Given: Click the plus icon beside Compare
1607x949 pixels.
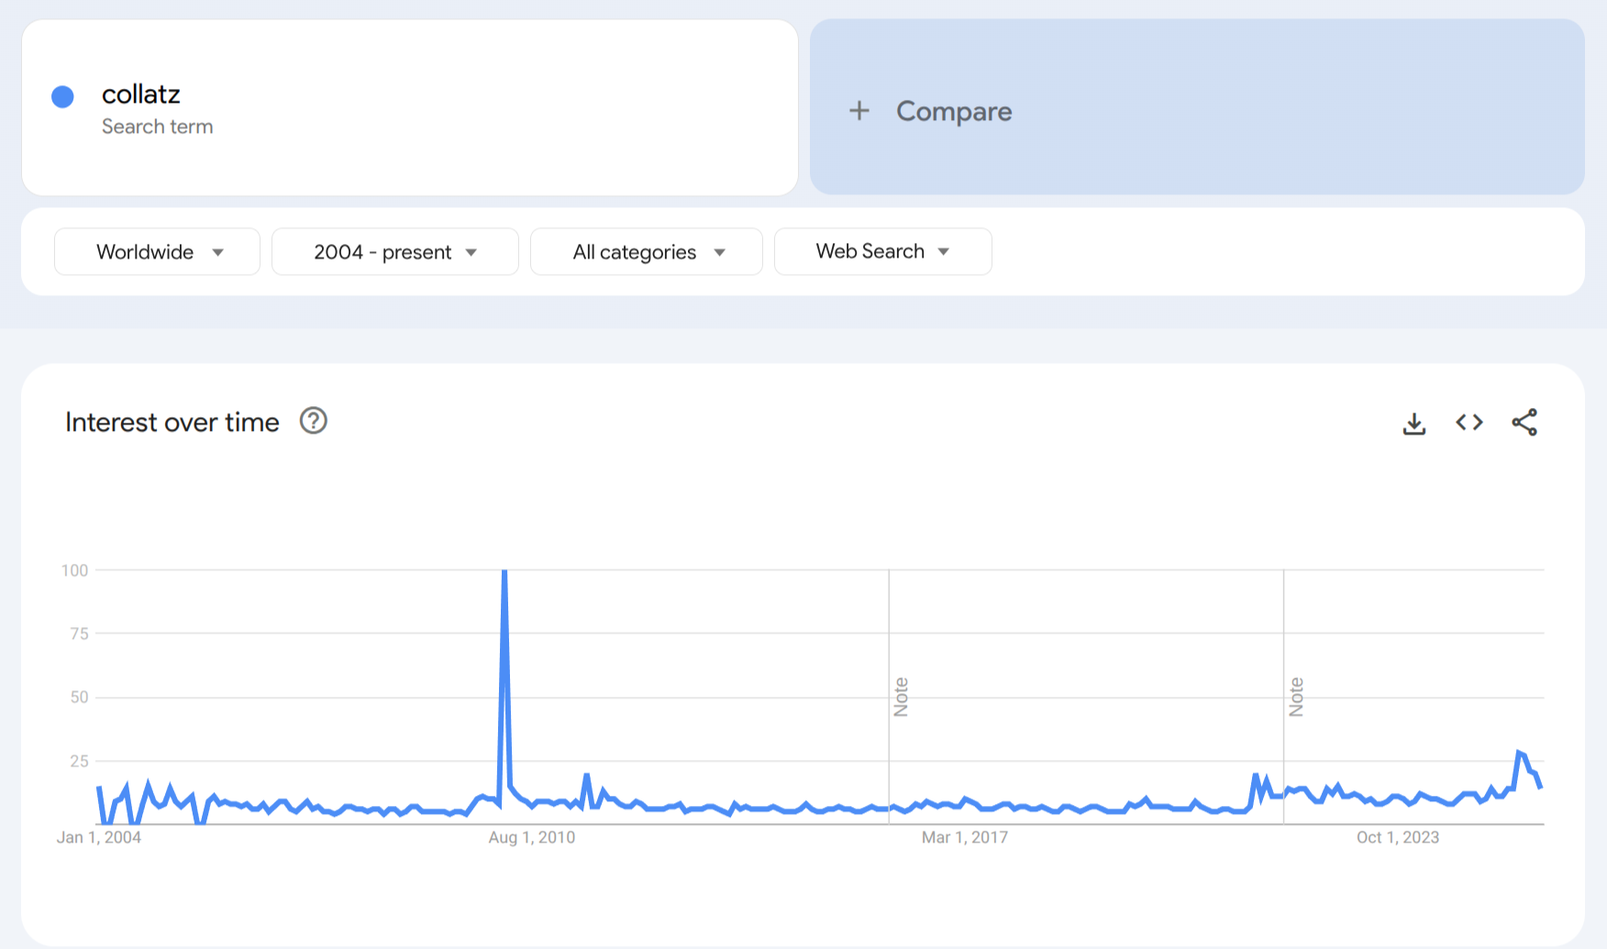Looking at the screenshot, I should pos(859,111).
